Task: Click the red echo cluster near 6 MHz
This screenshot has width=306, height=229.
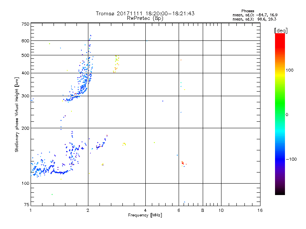Action: [x=183, y=163]
